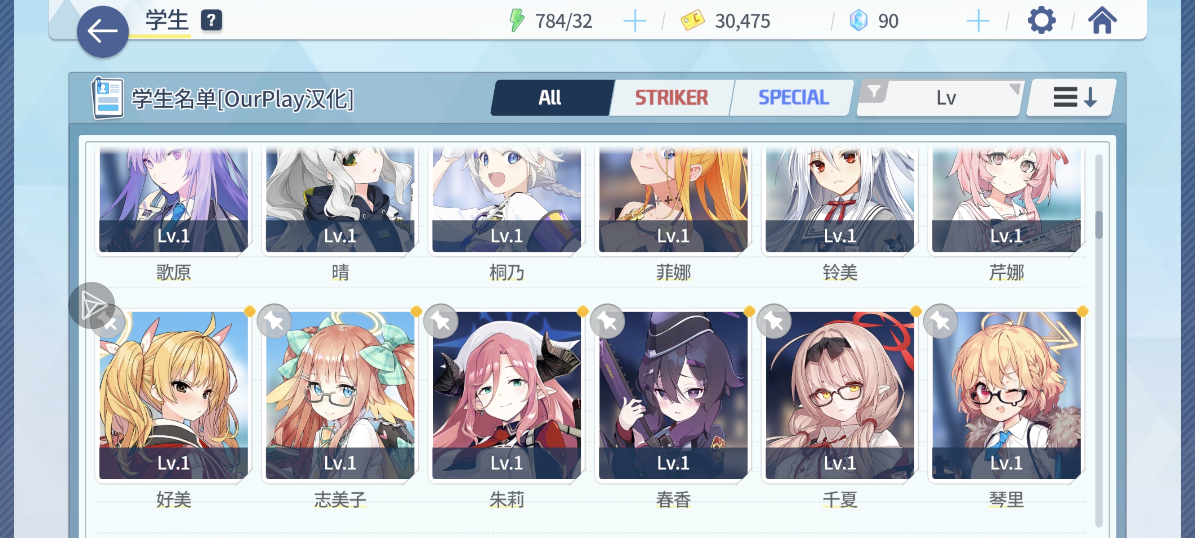Click the student roster clipboard icon

click(108, 98)
